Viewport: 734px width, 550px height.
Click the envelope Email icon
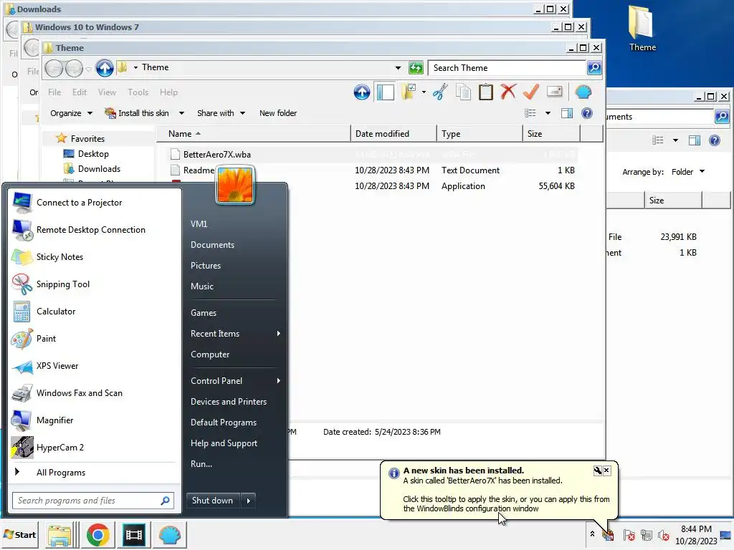click(x=554, y=92)
